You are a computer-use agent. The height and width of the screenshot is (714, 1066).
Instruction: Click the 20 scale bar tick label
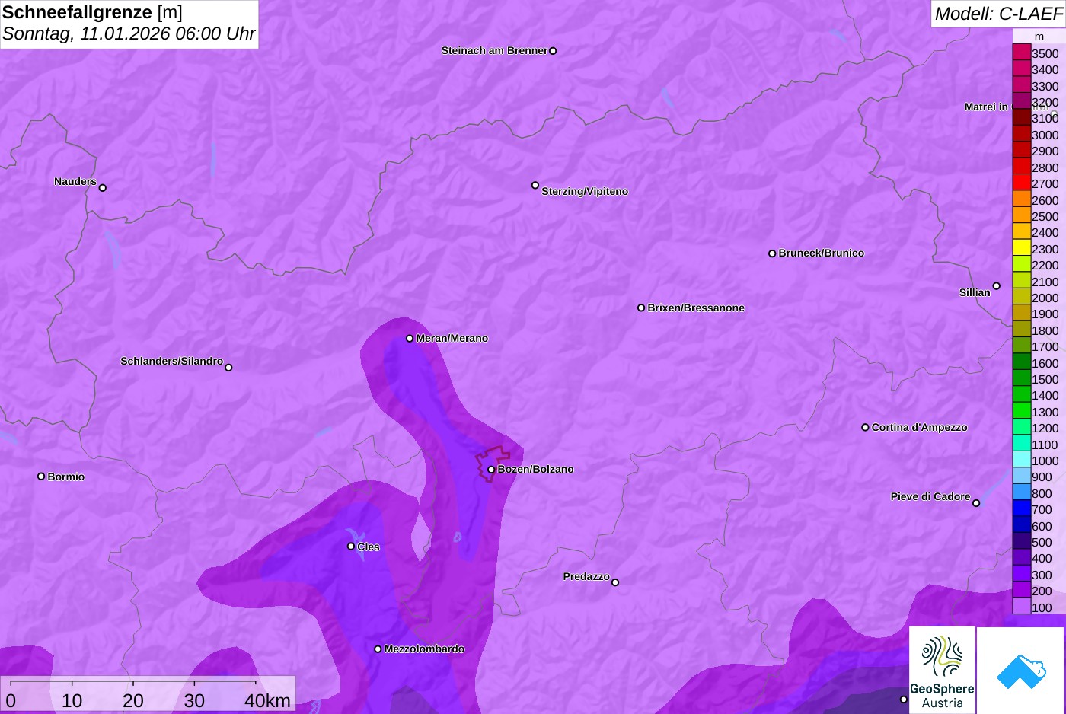(x=133, y=700)
